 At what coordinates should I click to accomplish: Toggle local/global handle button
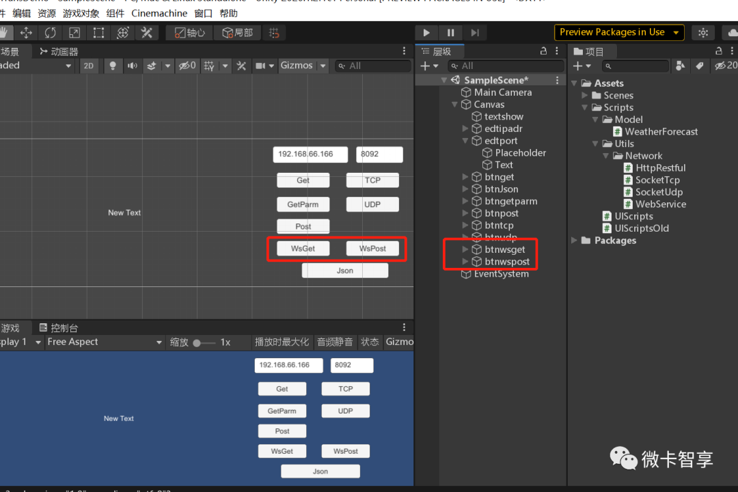click(238, 33)
